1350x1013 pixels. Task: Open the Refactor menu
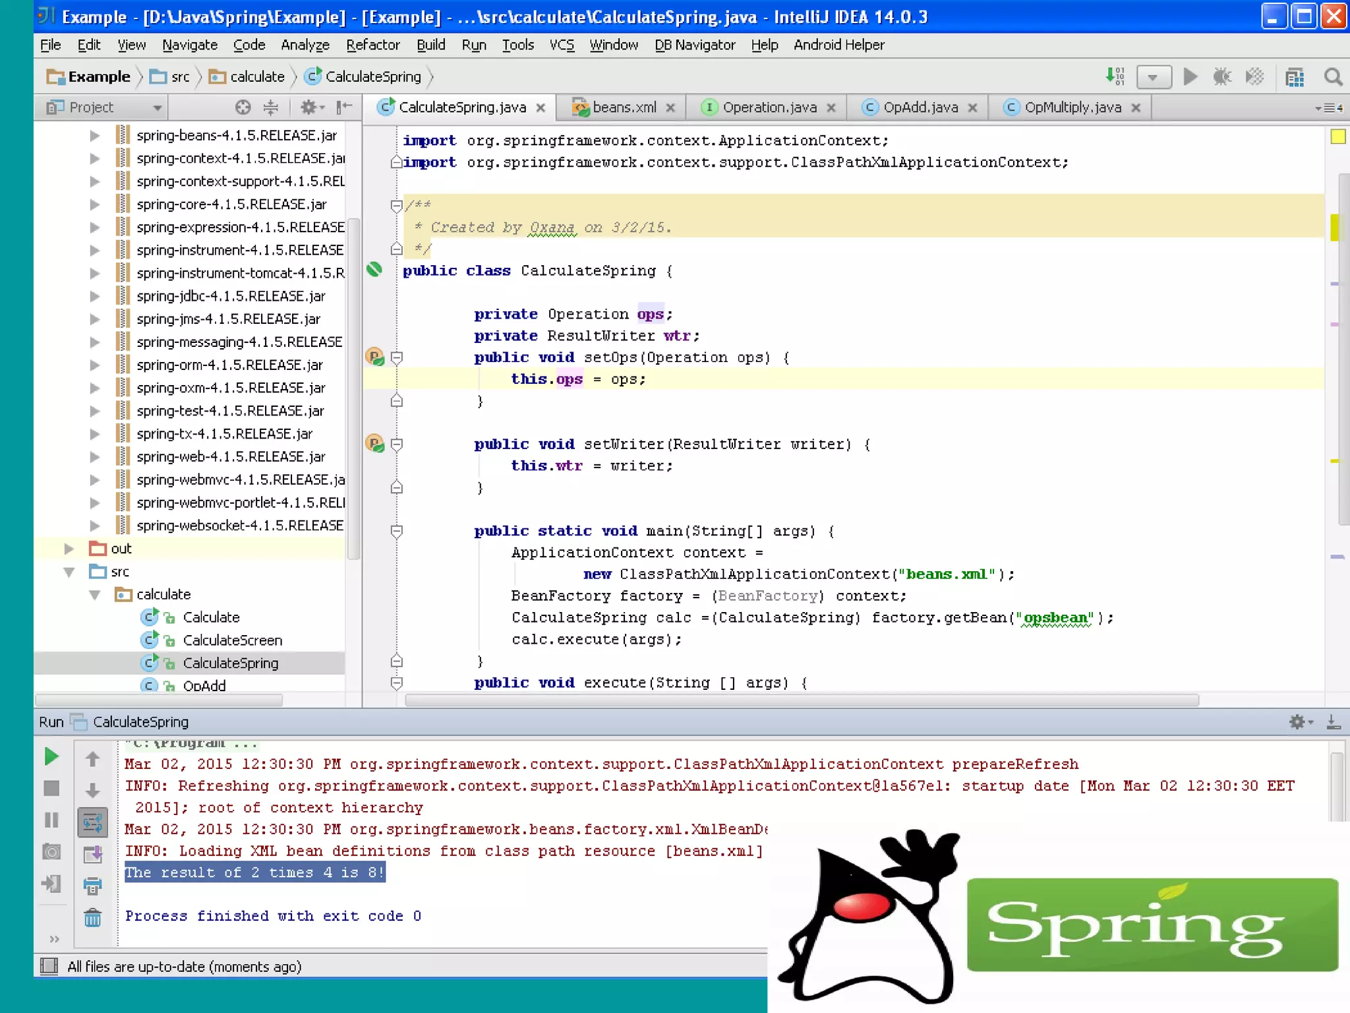coord(372,45)
